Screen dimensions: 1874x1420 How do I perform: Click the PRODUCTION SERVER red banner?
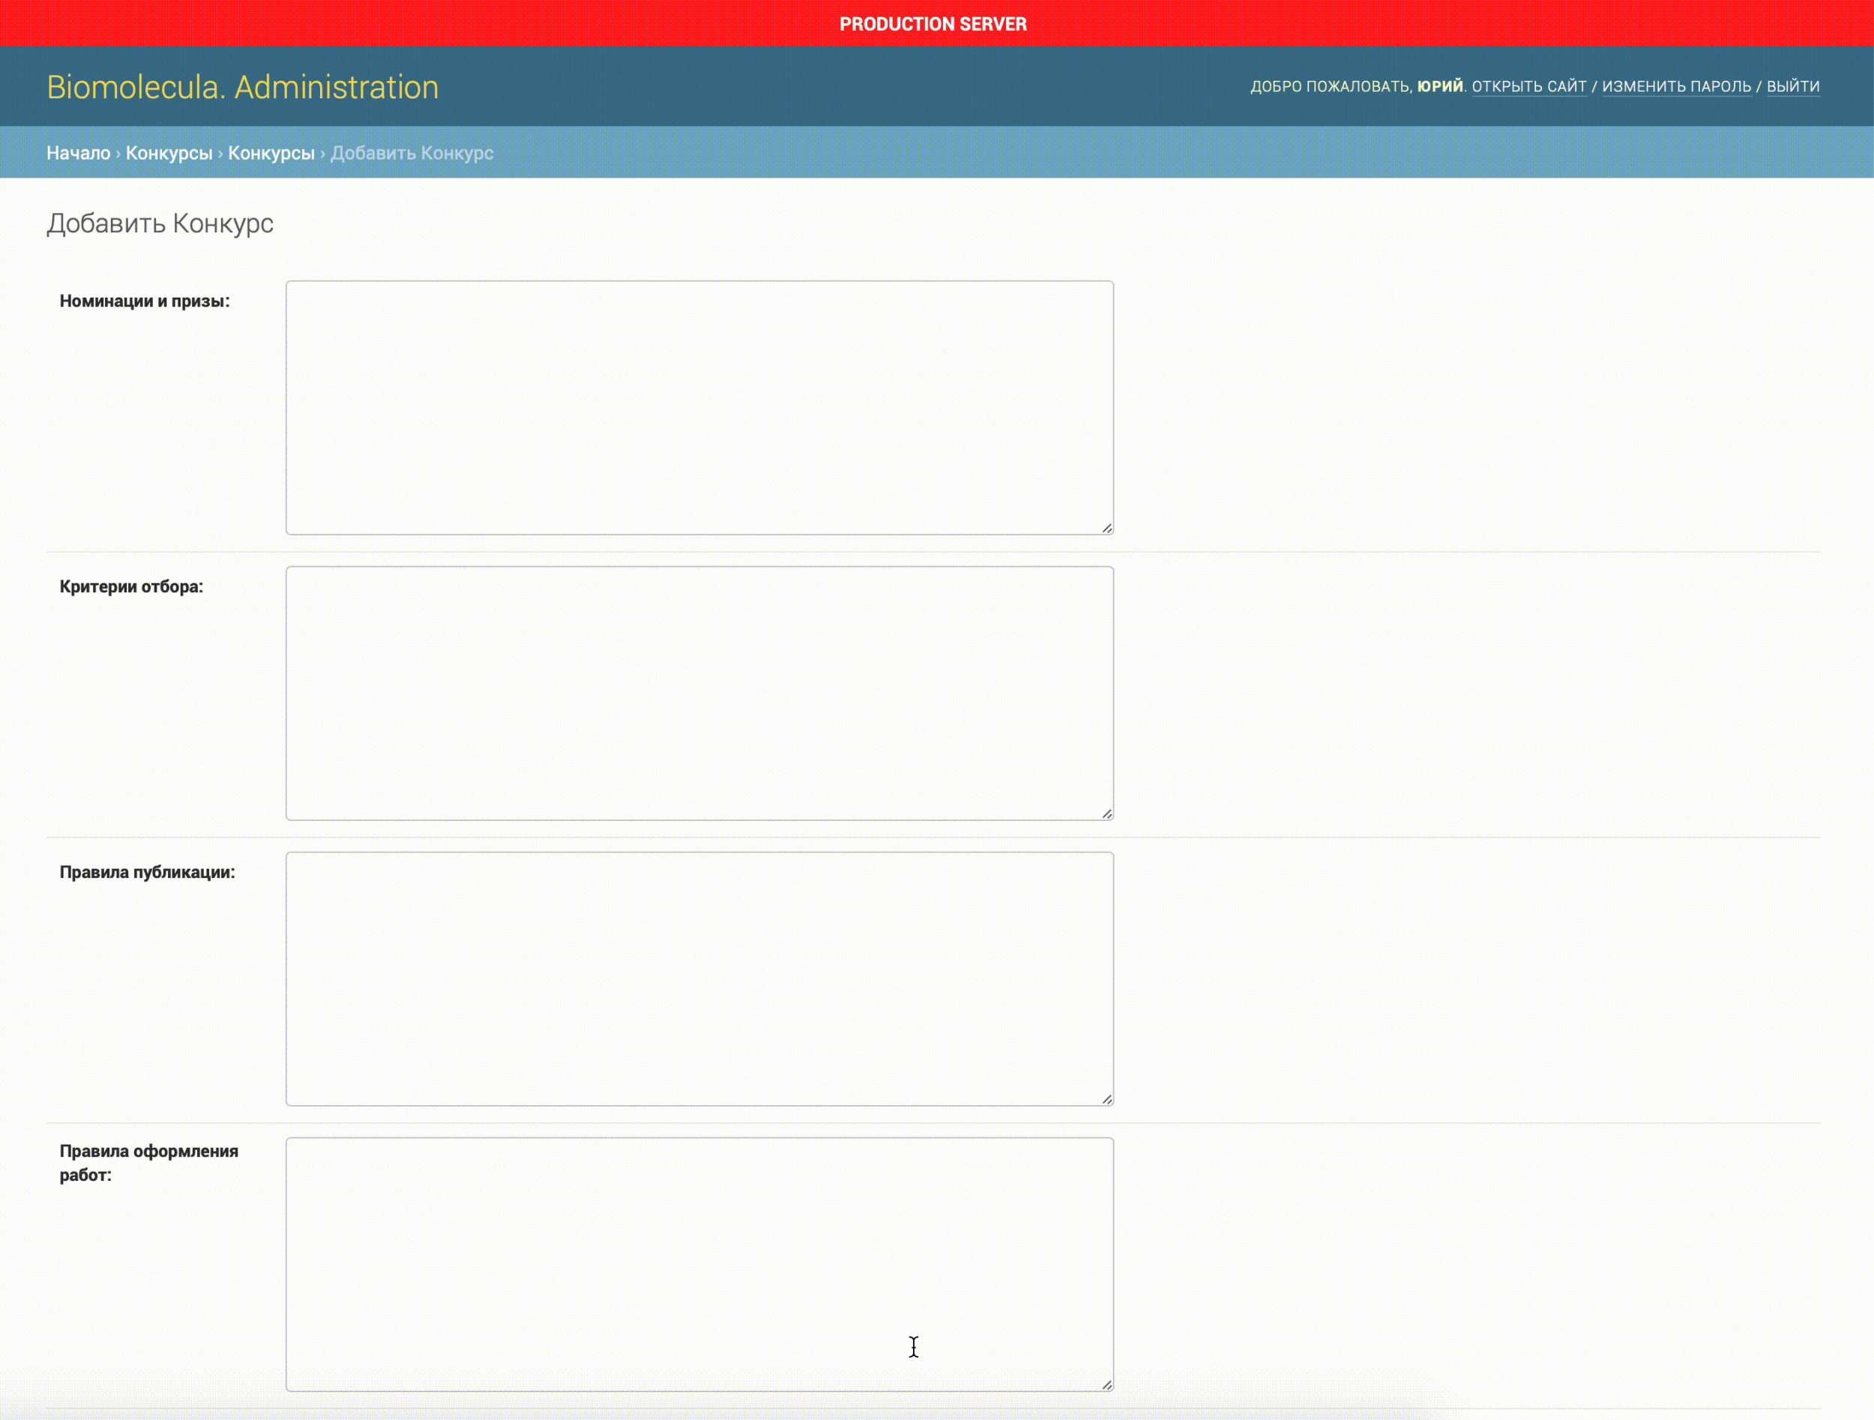pos(933,24)
